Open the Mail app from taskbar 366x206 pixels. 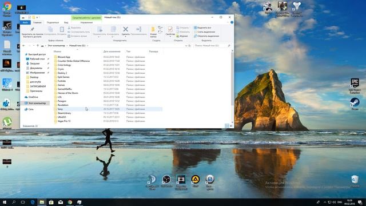click(61, 202)
